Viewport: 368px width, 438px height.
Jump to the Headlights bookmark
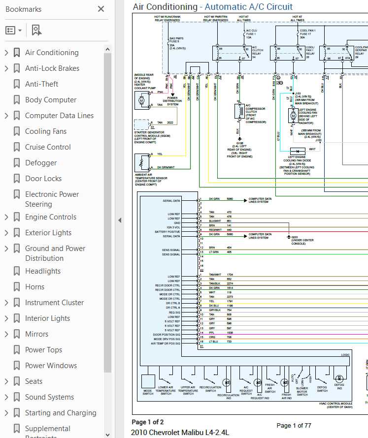coord(43,271)
